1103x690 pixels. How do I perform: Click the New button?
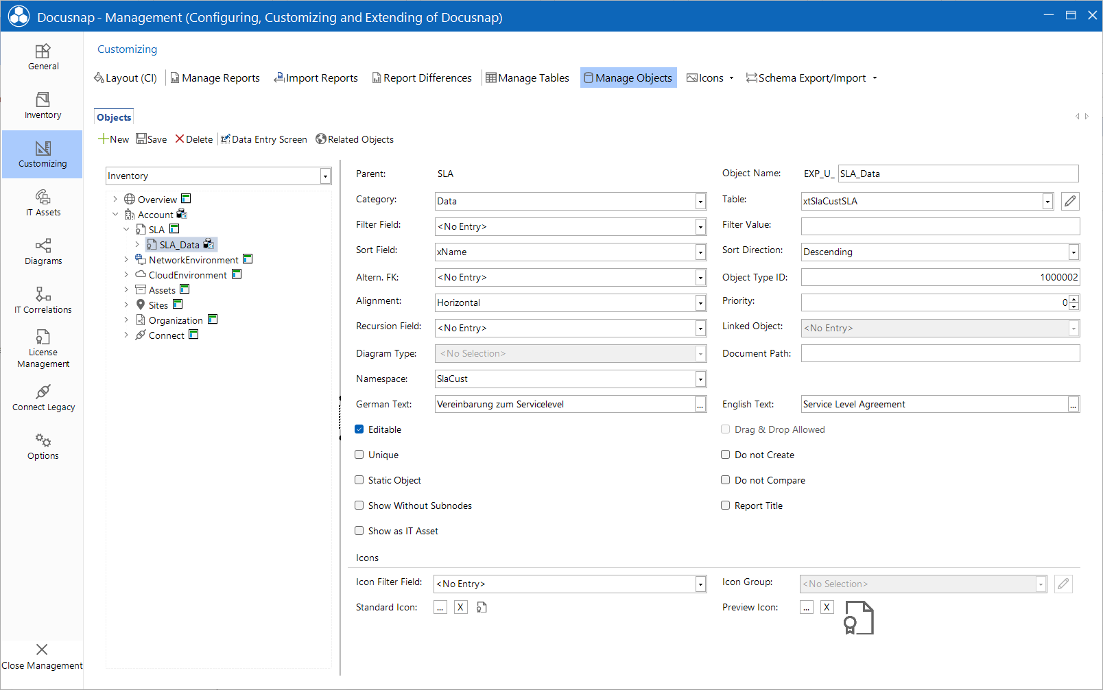(114, 139)
